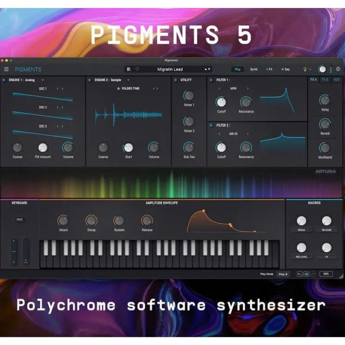Switch to the Synth tab
Screen dimensions: 345x345
pos(254,69)
